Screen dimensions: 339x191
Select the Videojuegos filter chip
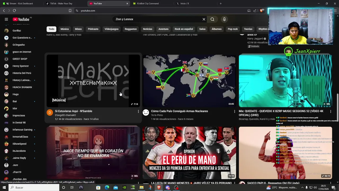tap(111, 29)
